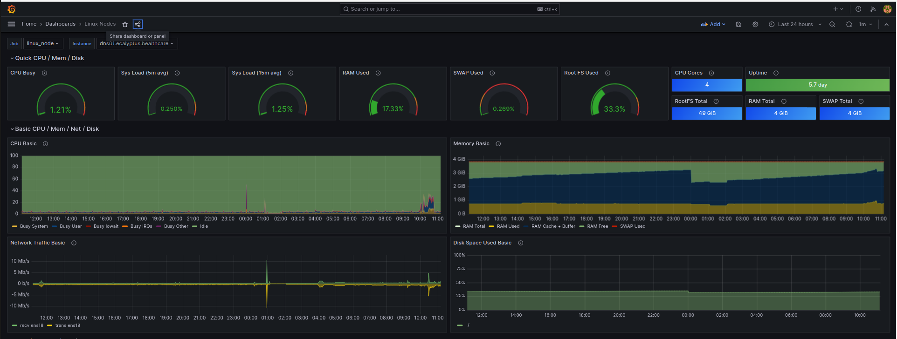Open the hamburger navigation menu
The width and height of the screenshot is (897, 339).
click(x=12, y=24)
